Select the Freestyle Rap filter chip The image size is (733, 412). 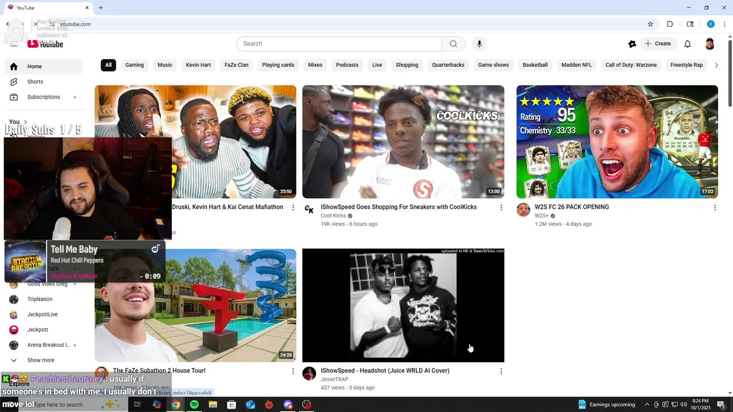(x=687, y=65)
